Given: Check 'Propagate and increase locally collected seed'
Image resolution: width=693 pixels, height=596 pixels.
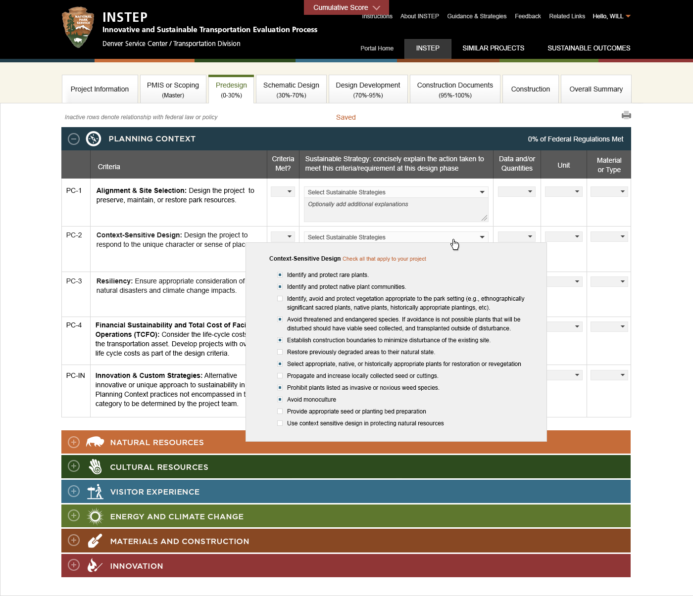Looking at the screenshot, I should pyautogui.click(x=280, y=375).
